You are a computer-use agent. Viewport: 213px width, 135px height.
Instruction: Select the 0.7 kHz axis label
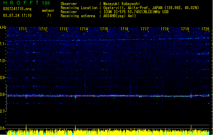tap(3, 111)
